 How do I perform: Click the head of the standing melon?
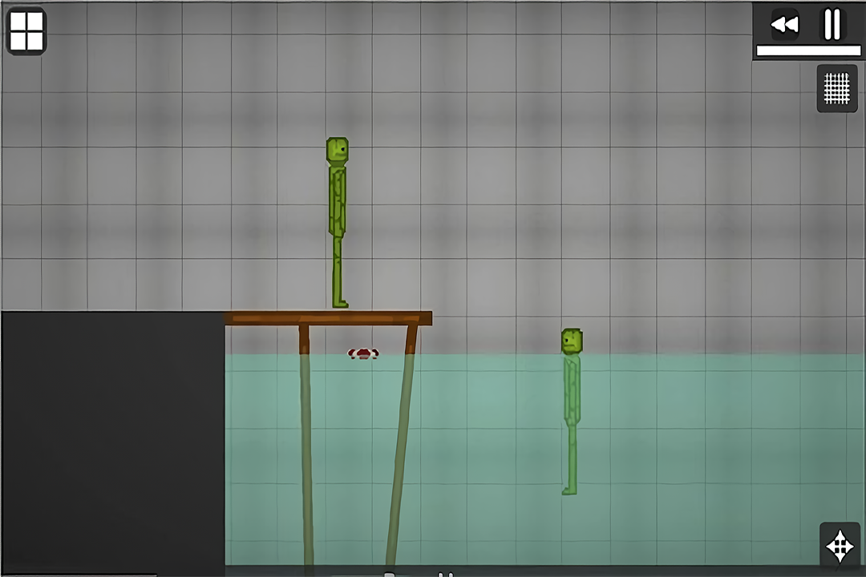pyautogui.click(x=338, y=151)
